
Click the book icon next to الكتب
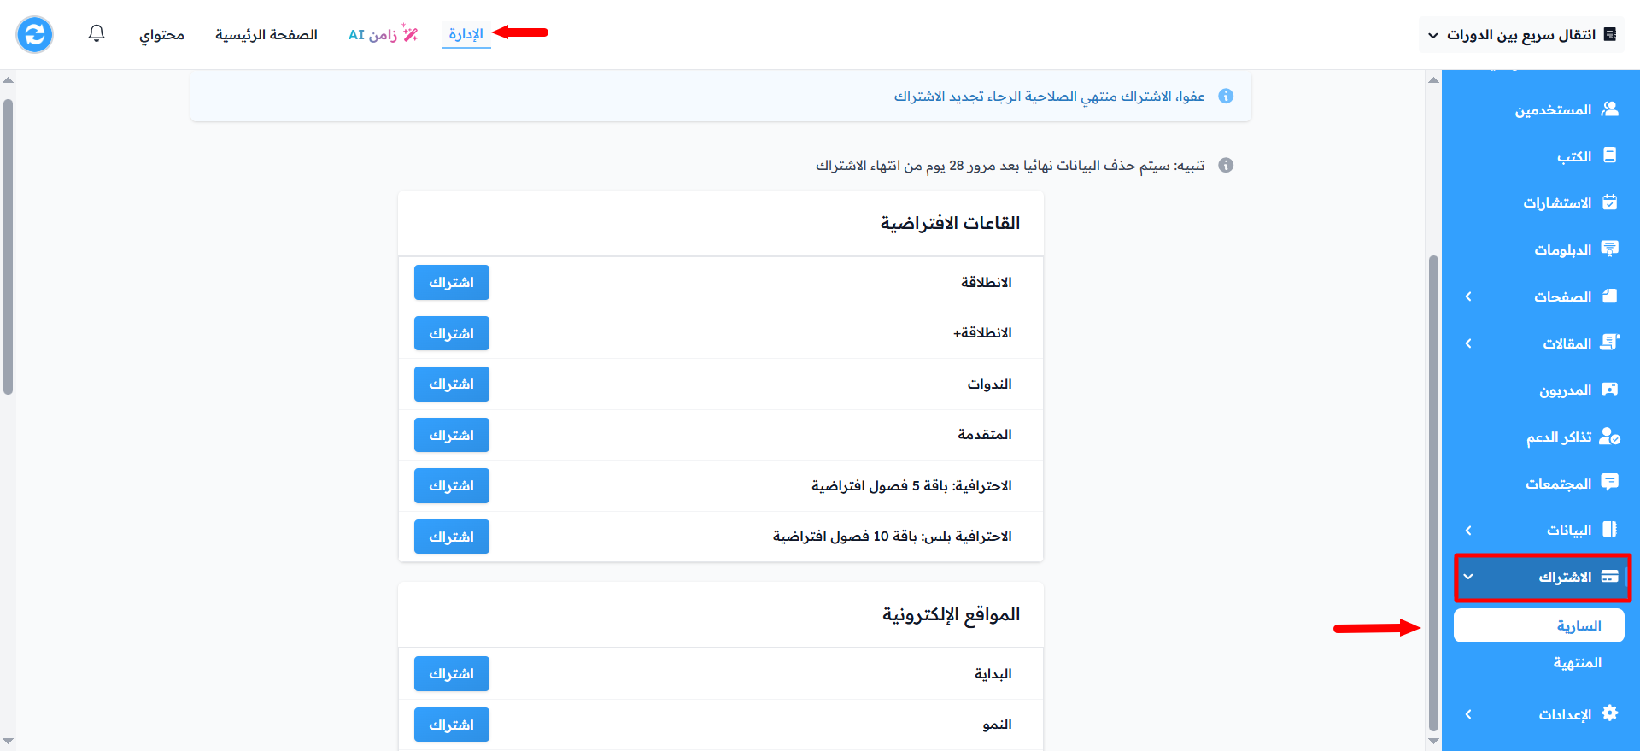point(1610,155)
